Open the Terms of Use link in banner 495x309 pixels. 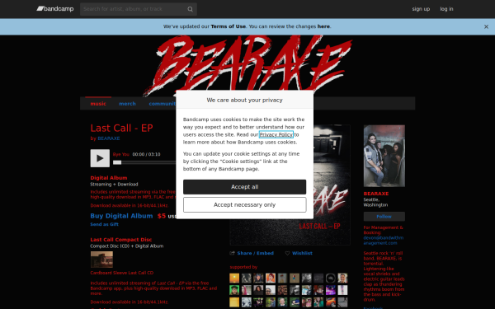click(228, 26)
